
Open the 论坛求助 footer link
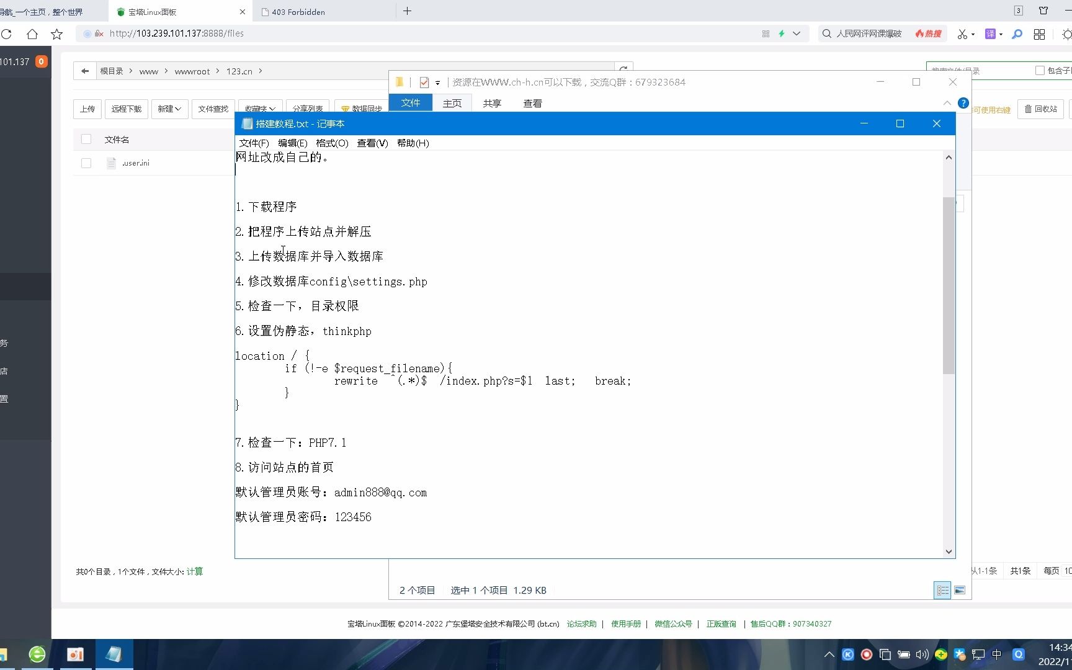581,624
